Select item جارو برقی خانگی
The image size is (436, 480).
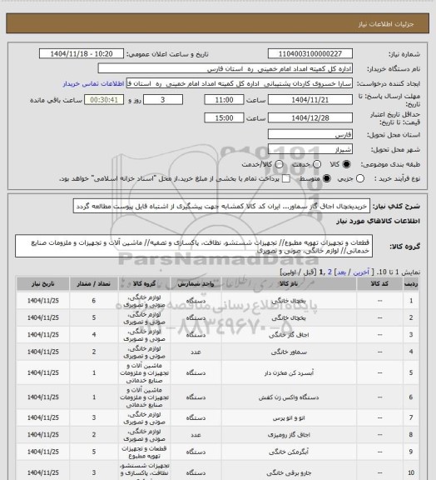point(289,472)
